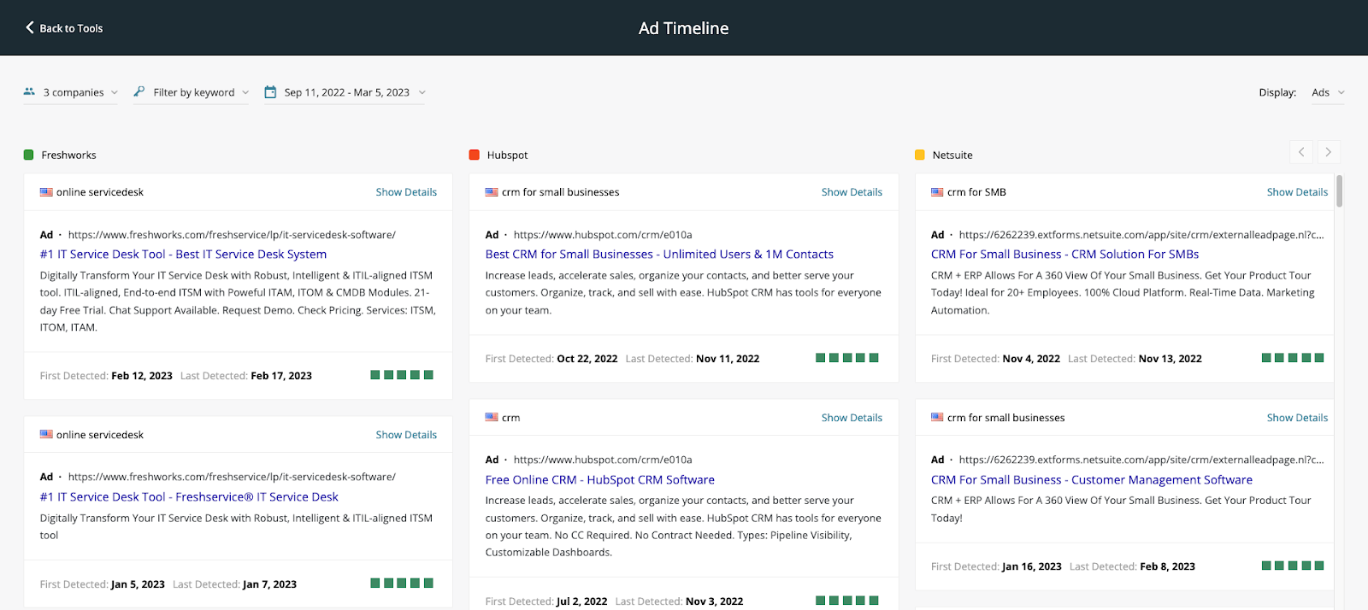Click green squares indicator on Jan 5, 2023 ad
Viewport: 1368px width, 610px height.
(402, 584)
